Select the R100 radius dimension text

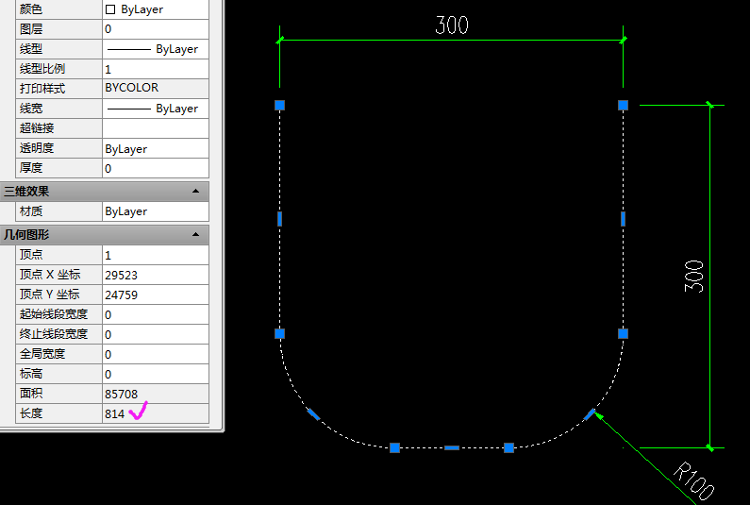694,481
